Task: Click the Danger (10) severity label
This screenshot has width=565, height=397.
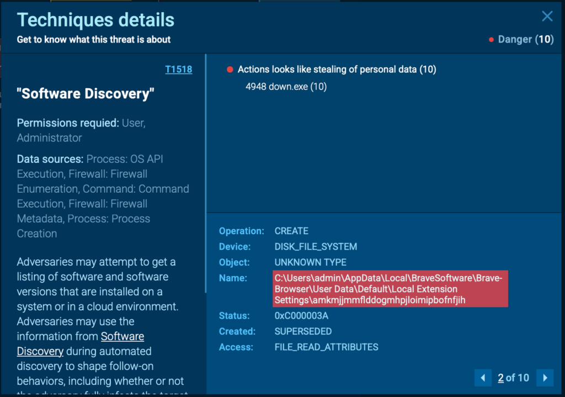Action: point(525,40)
